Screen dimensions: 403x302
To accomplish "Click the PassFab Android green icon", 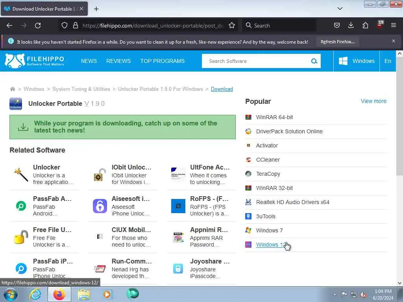I will (21, 206).
